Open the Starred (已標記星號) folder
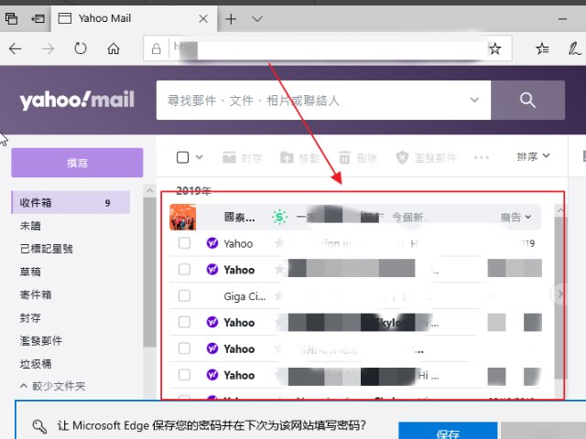 [47, 249]
